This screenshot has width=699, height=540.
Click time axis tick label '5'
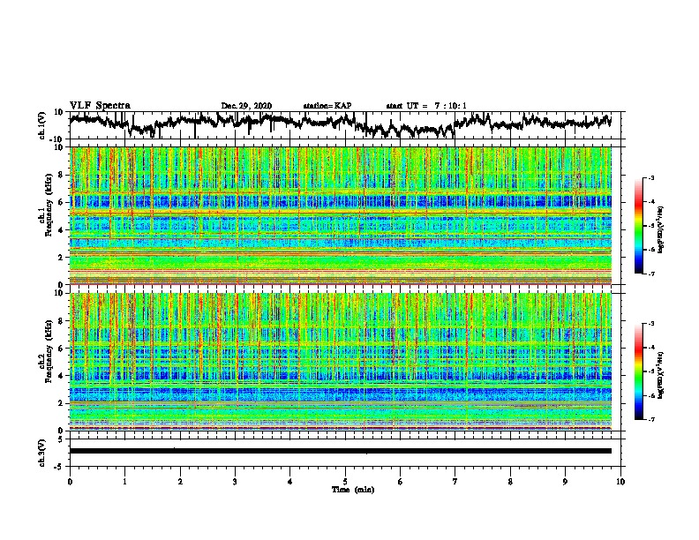pyautogui.click(x=345, y=482)
